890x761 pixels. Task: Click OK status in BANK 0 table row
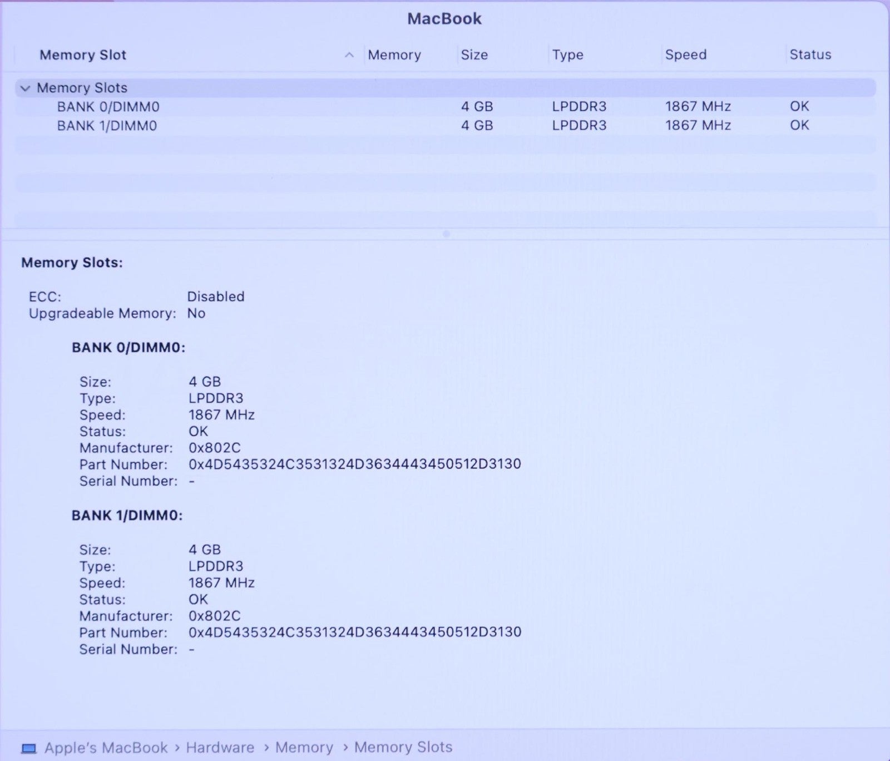click(x=799, y=106)
